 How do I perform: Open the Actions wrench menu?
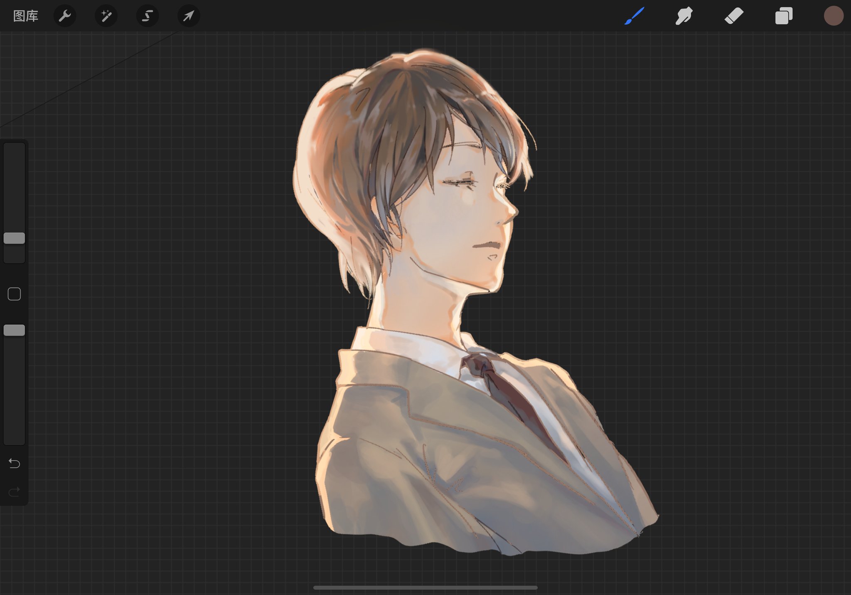(65, 16)
